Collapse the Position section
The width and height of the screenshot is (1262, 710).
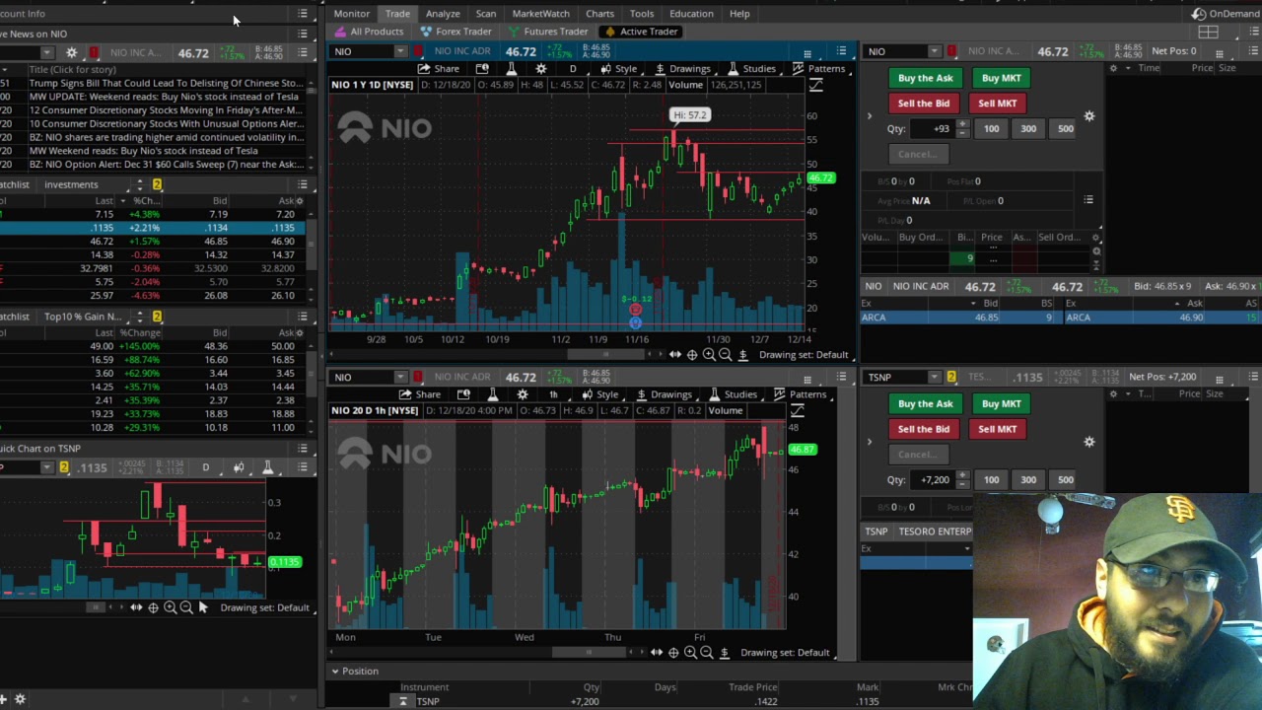[x=335, y=672]
